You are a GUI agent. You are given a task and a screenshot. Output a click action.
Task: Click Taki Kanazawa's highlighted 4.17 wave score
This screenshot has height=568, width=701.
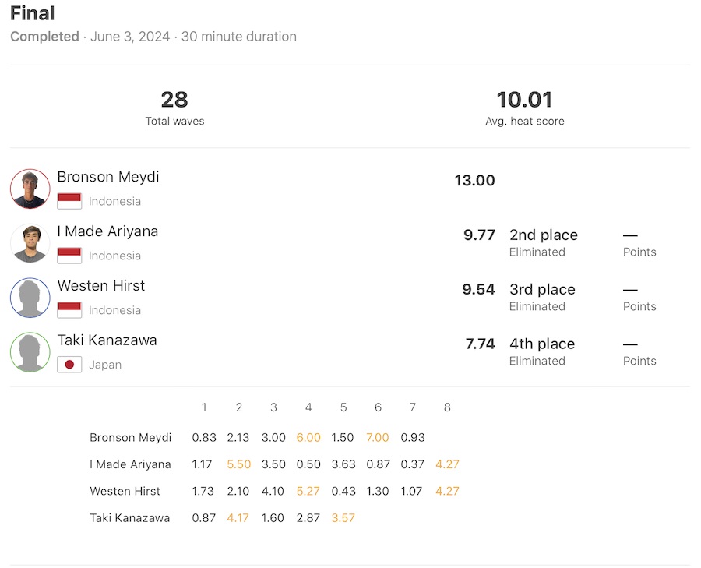click(x=238, y=517)
